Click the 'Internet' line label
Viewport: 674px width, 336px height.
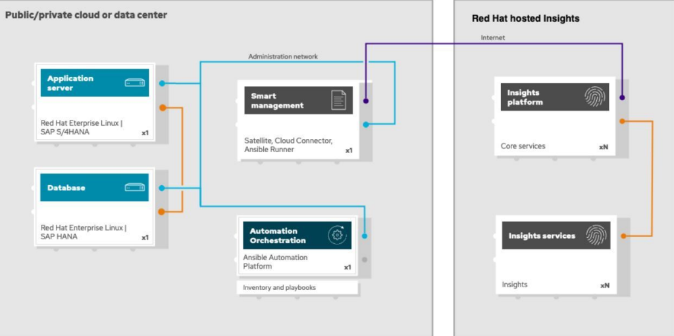pyautogui.click(x=492, y=38)
